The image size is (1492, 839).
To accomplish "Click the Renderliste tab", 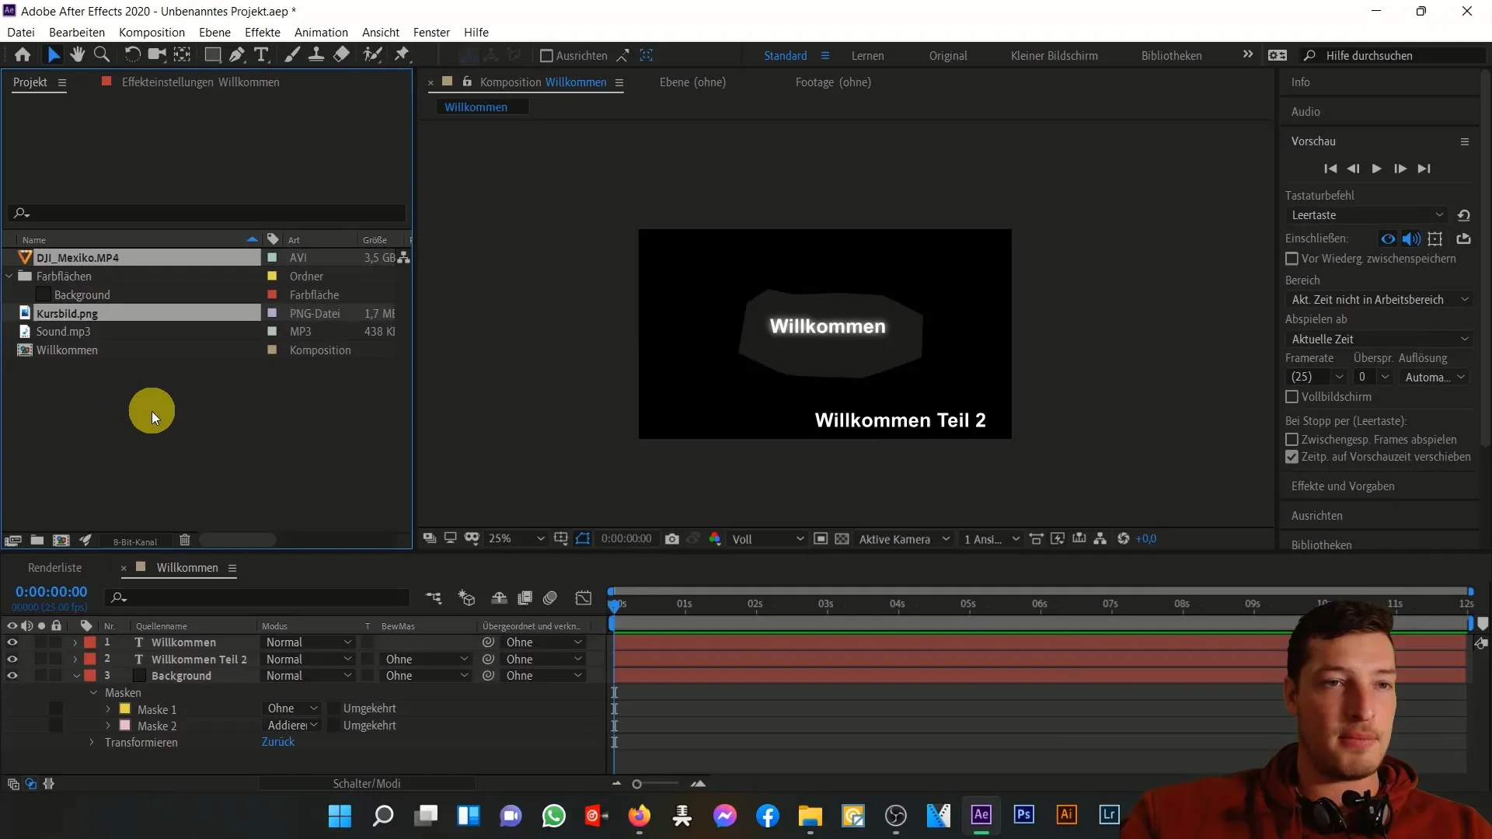I will tap(54, 568).
